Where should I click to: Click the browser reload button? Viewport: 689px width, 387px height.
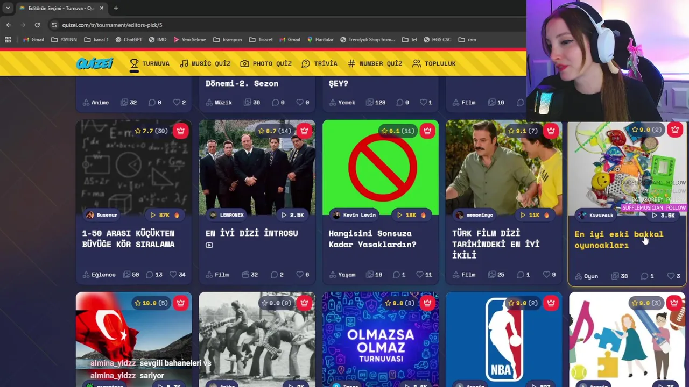pos(37,25)
